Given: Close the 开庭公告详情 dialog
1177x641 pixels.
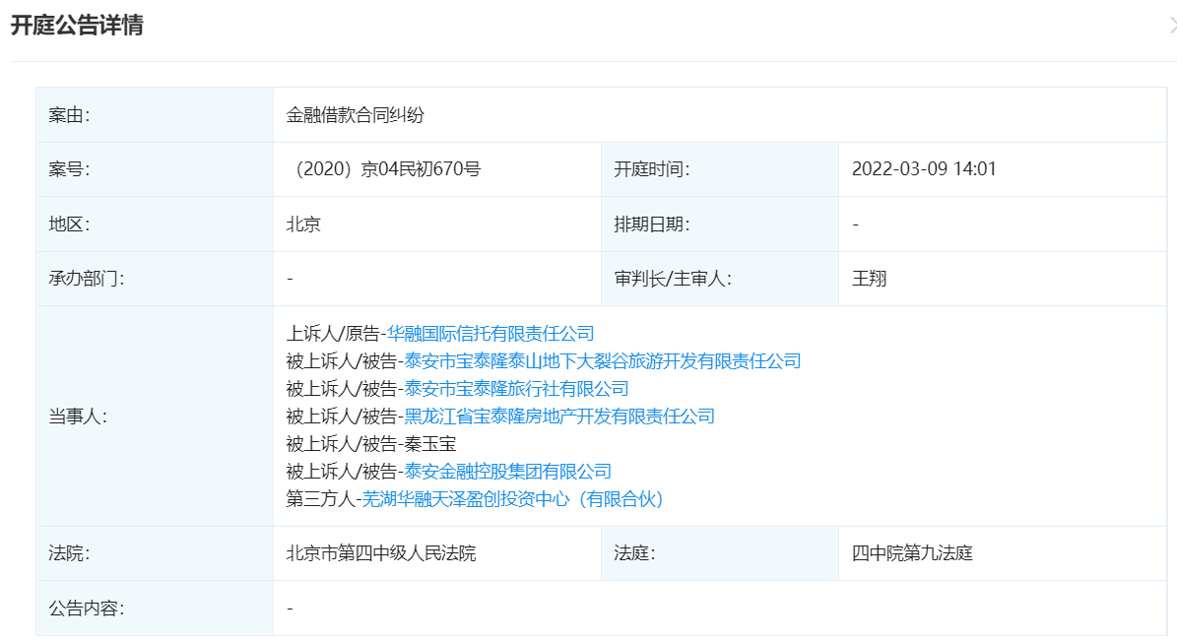Looking at the screenshot, I should click(x=1172, y=26).
